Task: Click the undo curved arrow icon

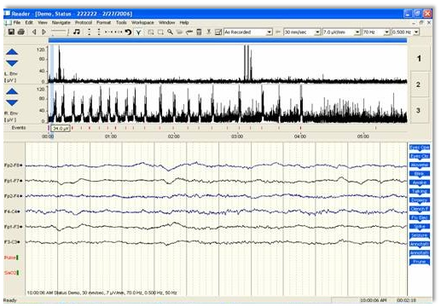Action: click(x=128, y=32)
